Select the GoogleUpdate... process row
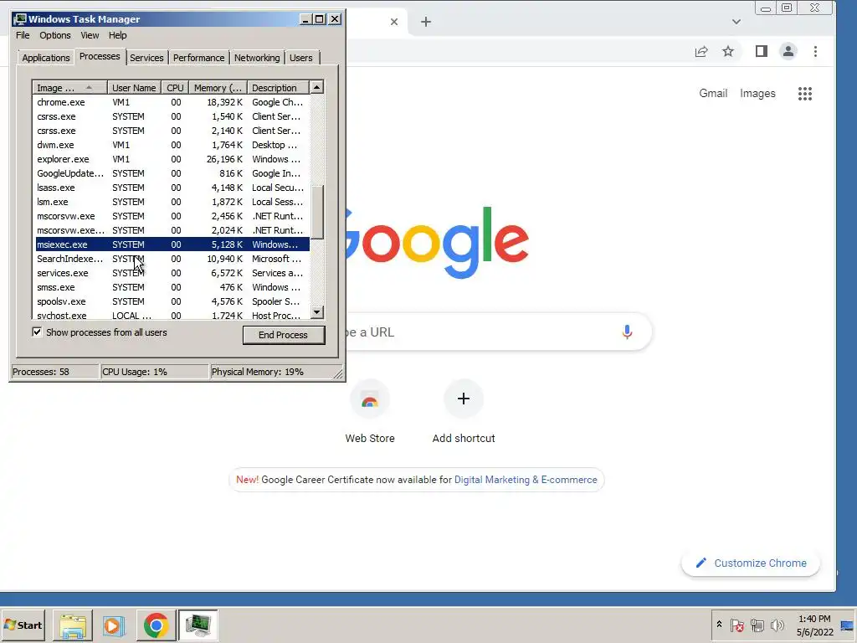This screenshot has width=857, height=643. 171,173
